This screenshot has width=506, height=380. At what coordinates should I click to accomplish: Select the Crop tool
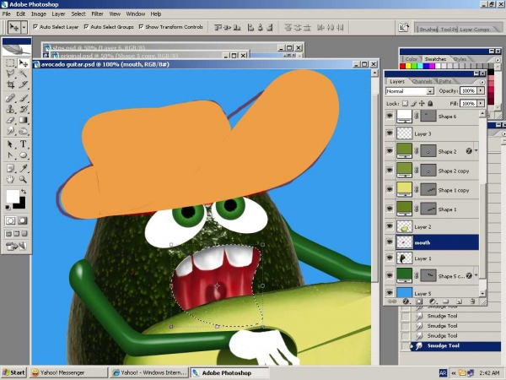10,84
